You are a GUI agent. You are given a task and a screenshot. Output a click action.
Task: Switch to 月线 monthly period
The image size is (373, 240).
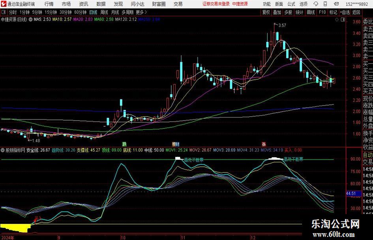tap(115, 12)
